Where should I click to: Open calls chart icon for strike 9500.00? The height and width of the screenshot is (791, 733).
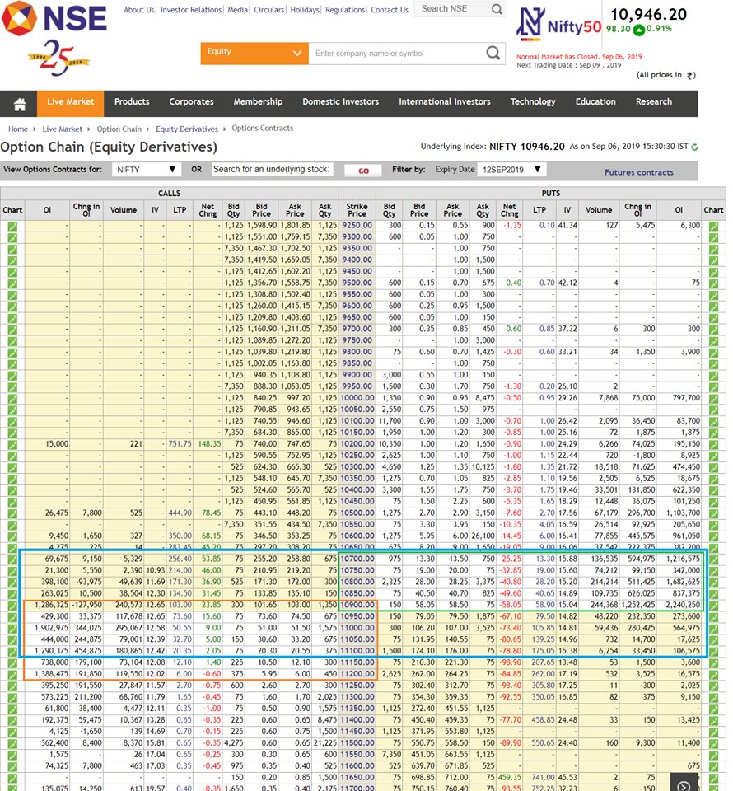pos(12,283)
